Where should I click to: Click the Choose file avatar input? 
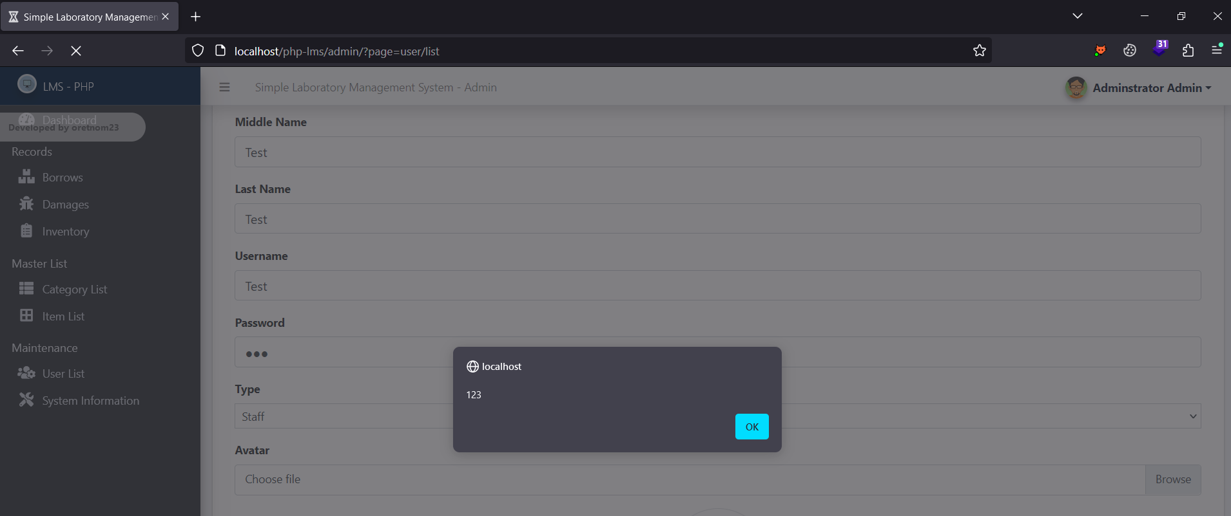[690, 479]
